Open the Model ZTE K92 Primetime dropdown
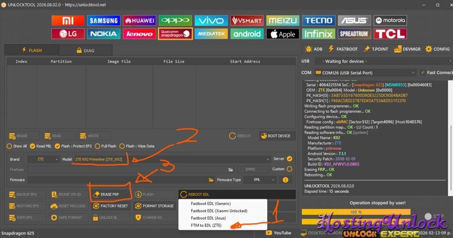This screenshot has height=238, width=453. coord(172,159)
